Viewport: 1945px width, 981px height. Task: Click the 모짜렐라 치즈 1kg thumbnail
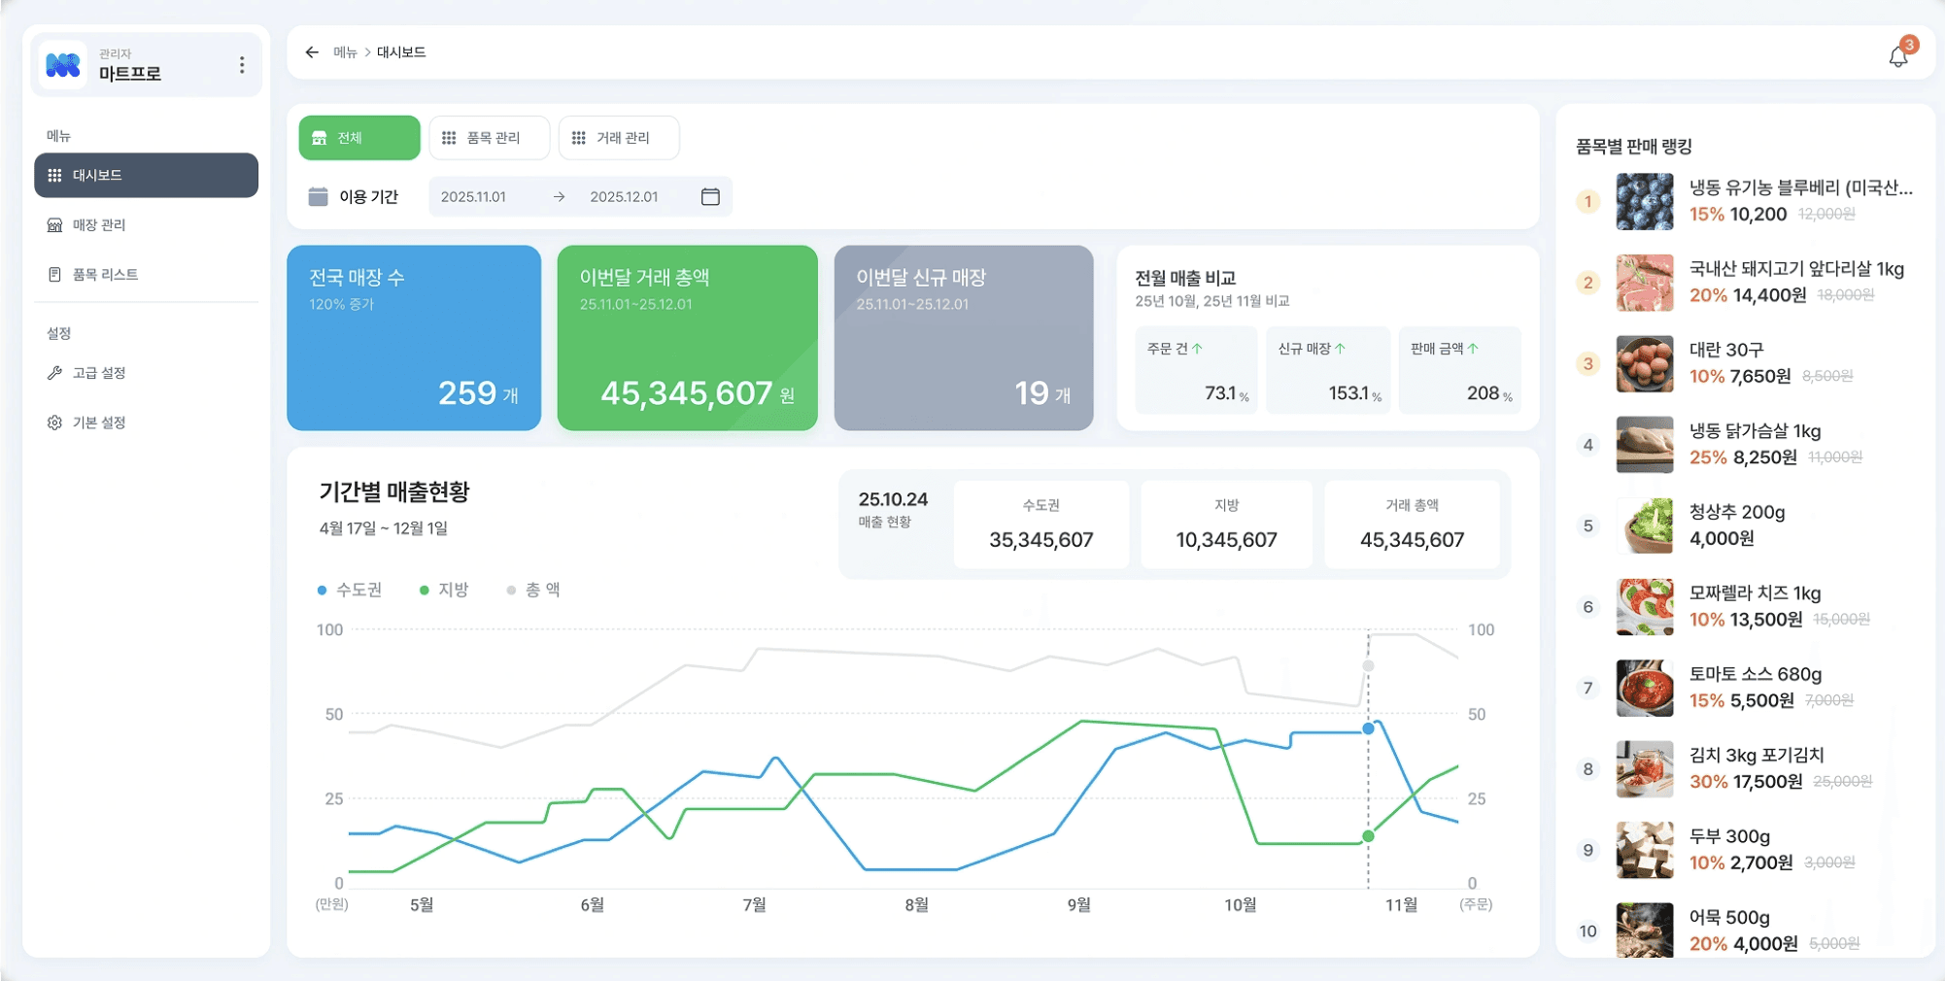point(1645,607)
